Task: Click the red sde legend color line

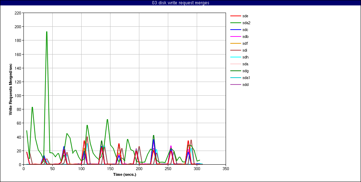Action: pyautogui.click(x=235, y=16)
